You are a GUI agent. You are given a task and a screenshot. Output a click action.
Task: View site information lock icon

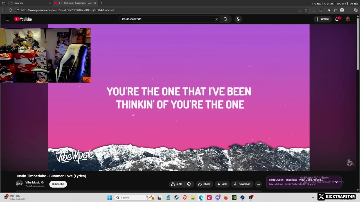(x=18, y=10)
